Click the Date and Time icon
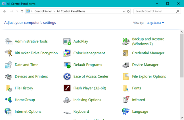 click(9, 65)
